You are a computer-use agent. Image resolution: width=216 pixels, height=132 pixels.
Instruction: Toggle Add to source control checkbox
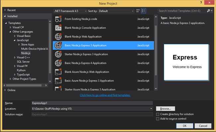(158, 119)
